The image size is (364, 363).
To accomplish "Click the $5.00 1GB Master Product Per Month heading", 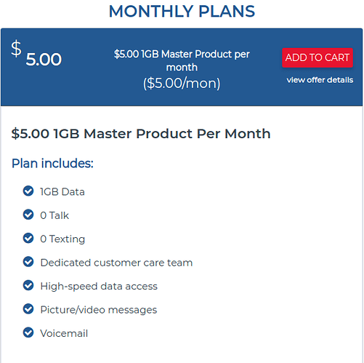I will (x=141, y=134).
